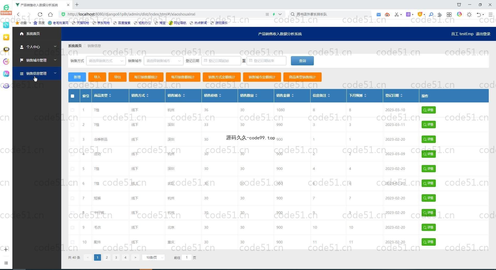
Task: Check the checkbox for row 2
Action: 73,125
